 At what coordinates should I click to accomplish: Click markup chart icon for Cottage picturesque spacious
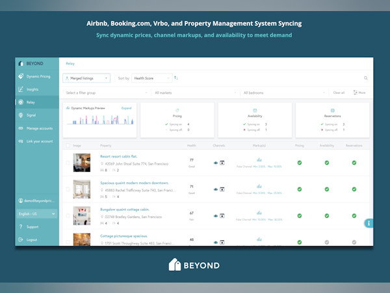tap(259, 239)
